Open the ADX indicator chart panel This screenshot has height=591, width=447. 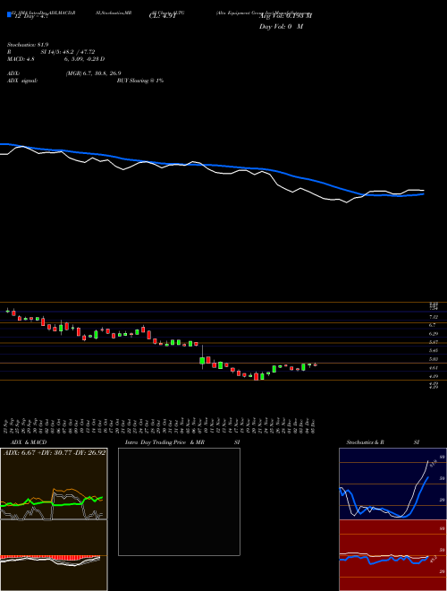tap(54, 484)
